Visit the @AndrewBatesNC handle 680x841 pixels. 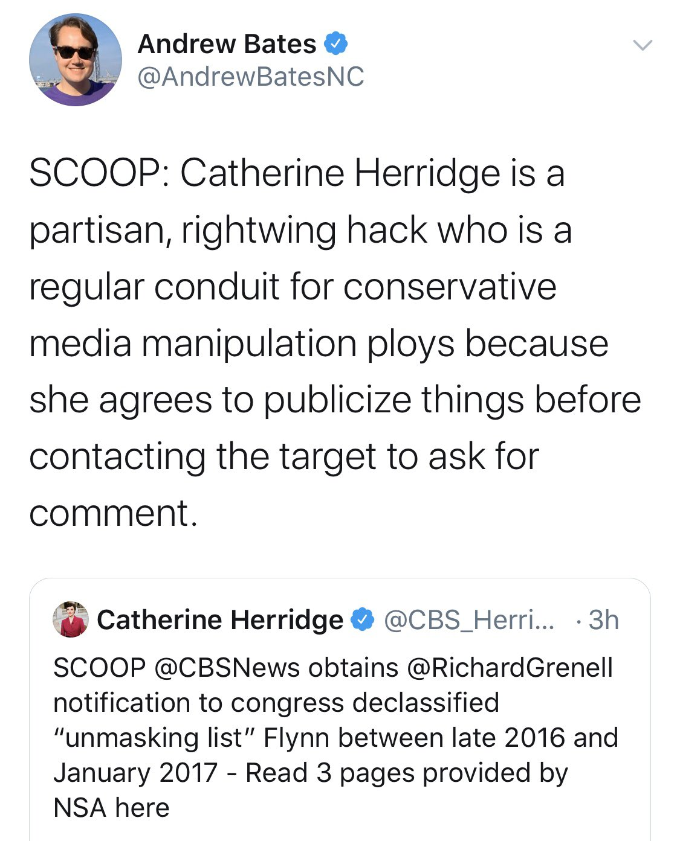point(251,77)
